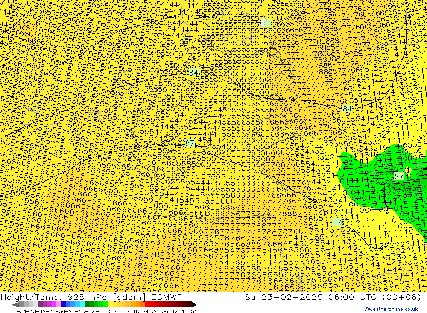Viewport: 427px width, 313px height.
Task: Click the '0' legend value
Action: tap(108, 311)
